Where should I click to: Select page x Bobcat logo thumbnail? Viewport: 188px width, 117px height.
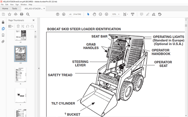click(21, 95)
